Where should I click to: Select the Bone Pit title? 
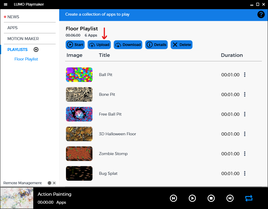(x=107, y=94)
